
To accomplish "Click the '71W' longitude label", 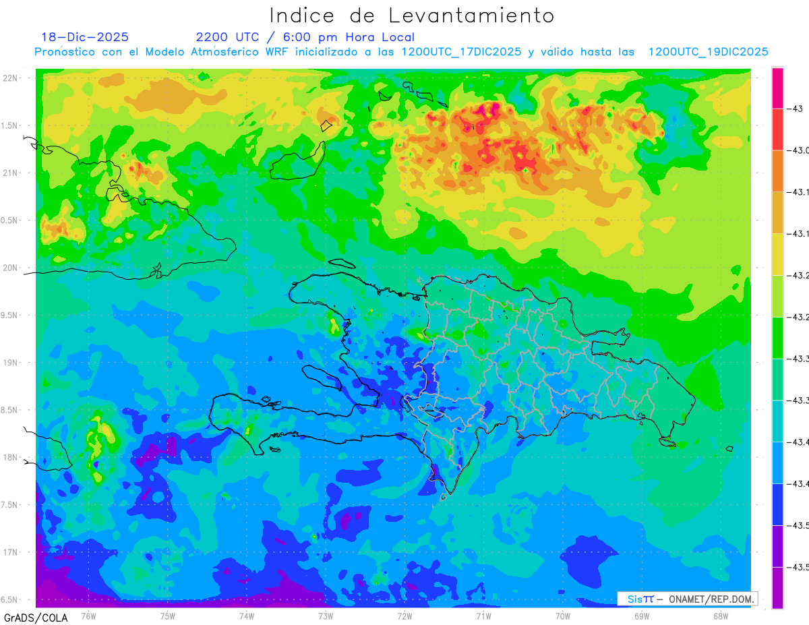I will click(483, 616).
